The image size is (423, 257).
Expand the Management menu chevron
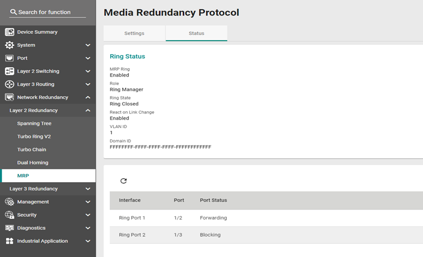coord(88,202)
